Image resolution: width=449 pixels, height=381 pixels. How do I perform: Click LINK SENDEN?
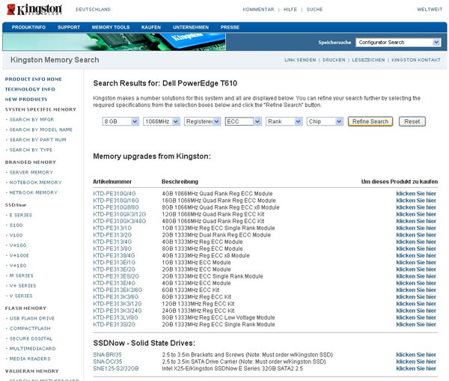[300, 60]
